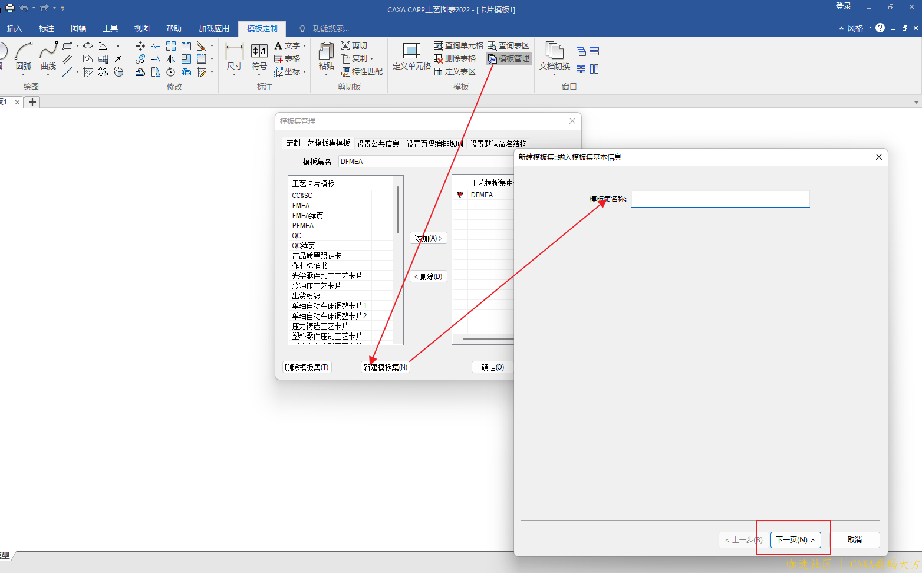Open the 文字 text dropdown arrow
The image size is (922, 573).
(304, 45)
